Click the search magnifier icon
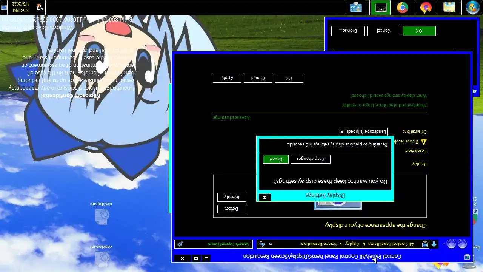 (x=180, y=244)
